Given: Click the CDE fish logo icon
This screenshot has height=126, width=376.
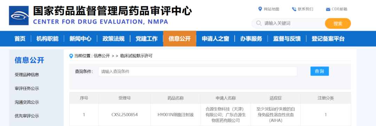Looking at the screenshot, I should click(x=19, y=16).
